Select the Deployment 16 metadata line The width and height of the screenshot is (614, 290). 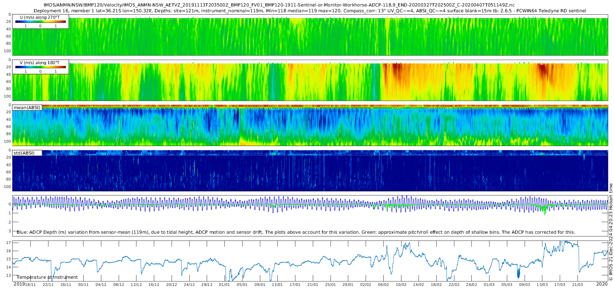tap(310, 11)
